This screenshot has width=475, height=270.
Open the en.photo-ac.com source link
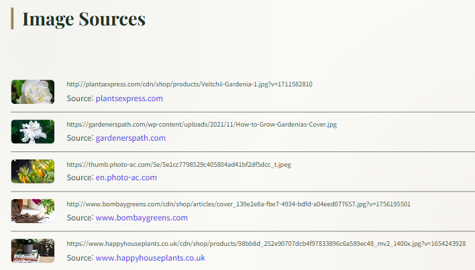[x=126, y=178]
